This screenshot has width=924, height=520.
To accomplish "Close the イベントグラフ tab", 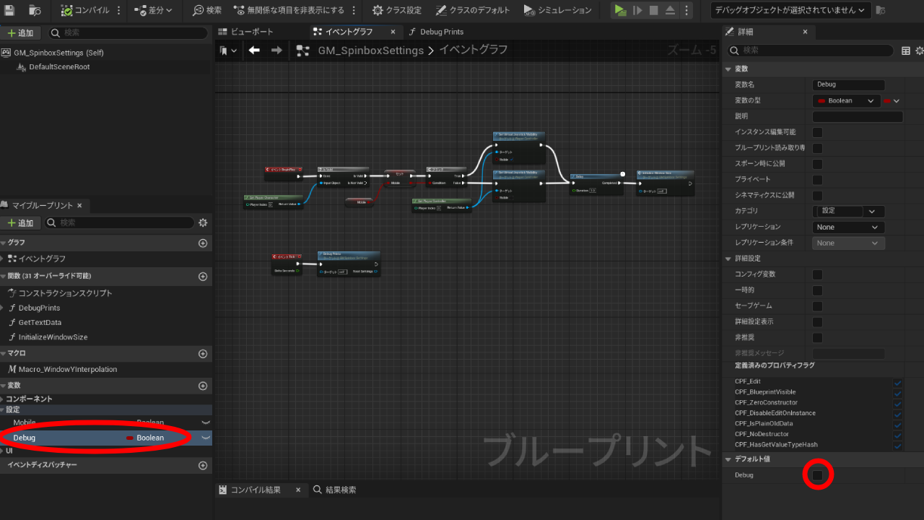I will coord(393,32).
